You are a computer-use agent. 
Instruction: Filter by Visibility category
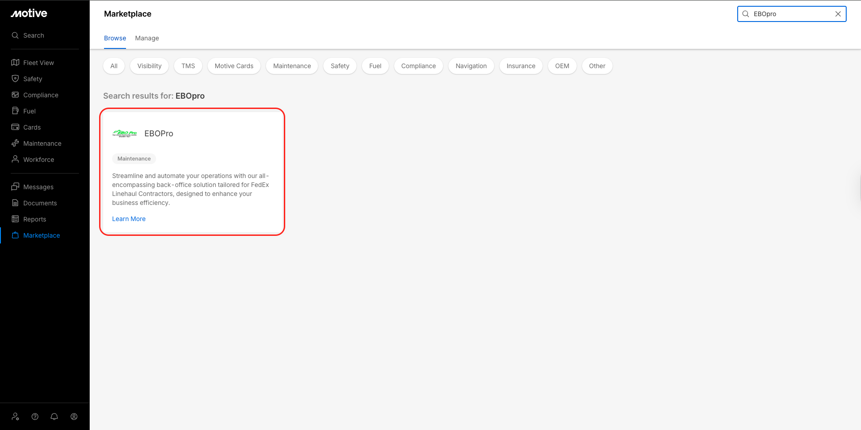(149, 66)
